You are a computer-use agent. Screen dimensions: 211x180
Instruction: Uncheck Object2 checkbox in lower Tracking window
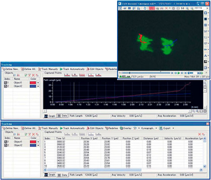point(6,145)
